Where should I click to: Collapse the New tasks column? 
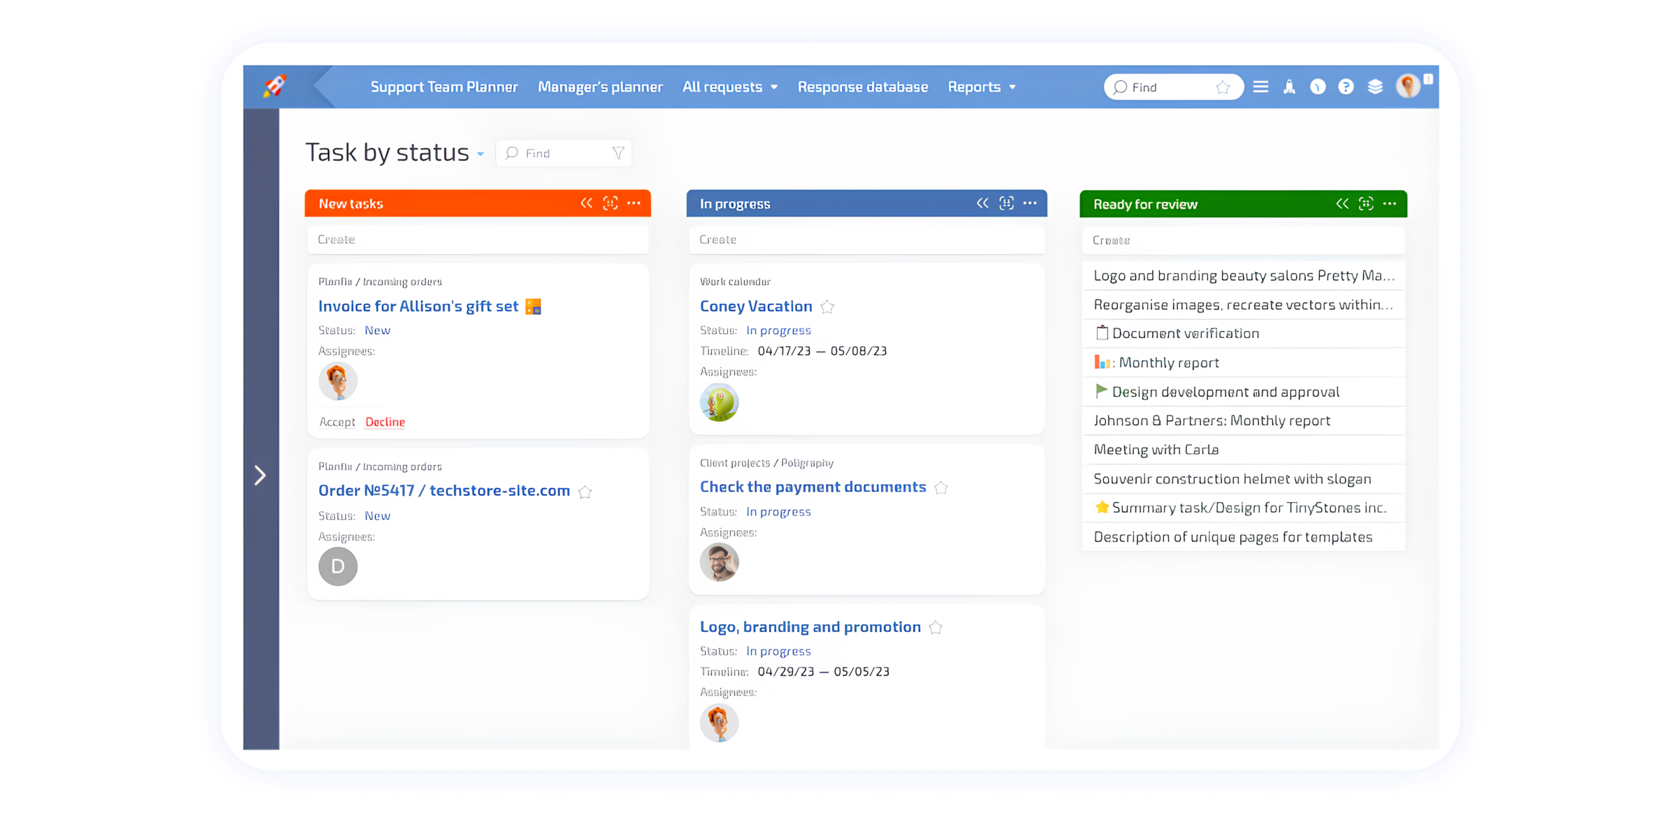586,203
